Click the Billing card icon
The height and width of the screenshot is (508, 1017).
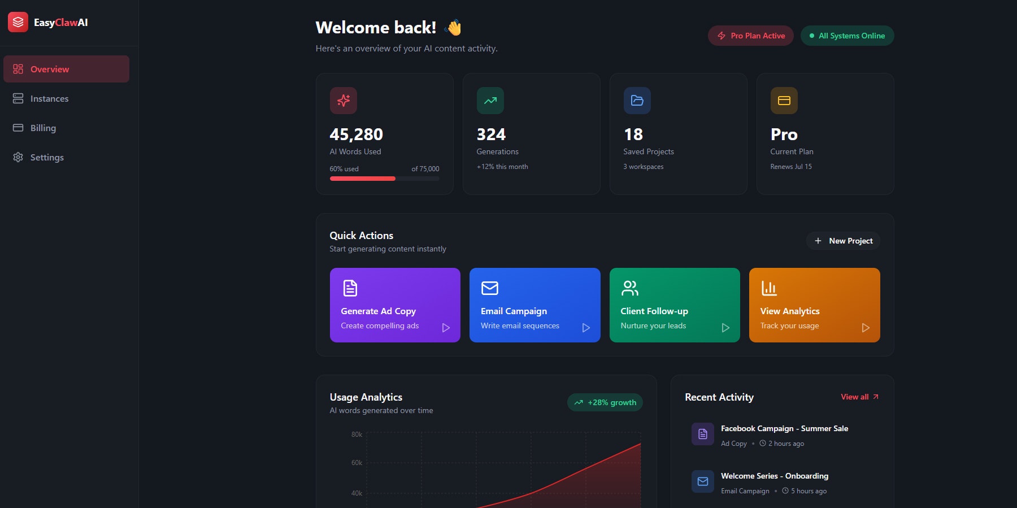(18, 128)
